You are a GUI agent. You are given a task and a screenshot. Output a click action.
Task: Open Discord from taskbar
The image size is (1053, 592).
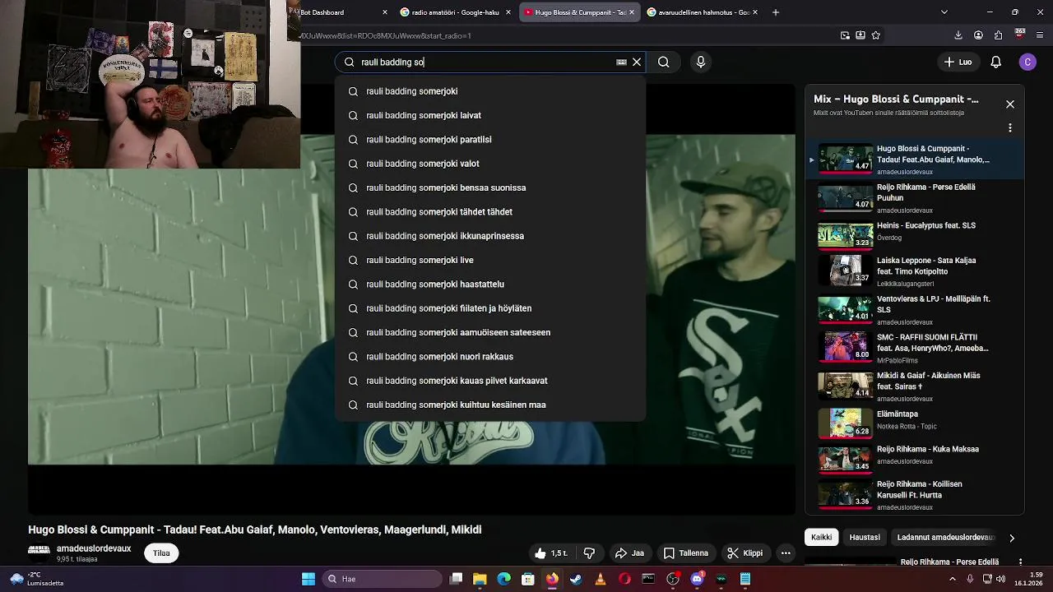pyautogui.click(x=697, y=579)
